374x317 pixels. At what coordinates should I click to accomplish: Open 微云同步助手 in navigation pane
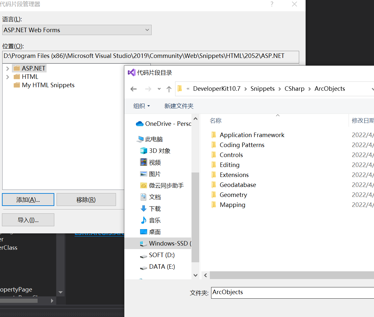162,185
